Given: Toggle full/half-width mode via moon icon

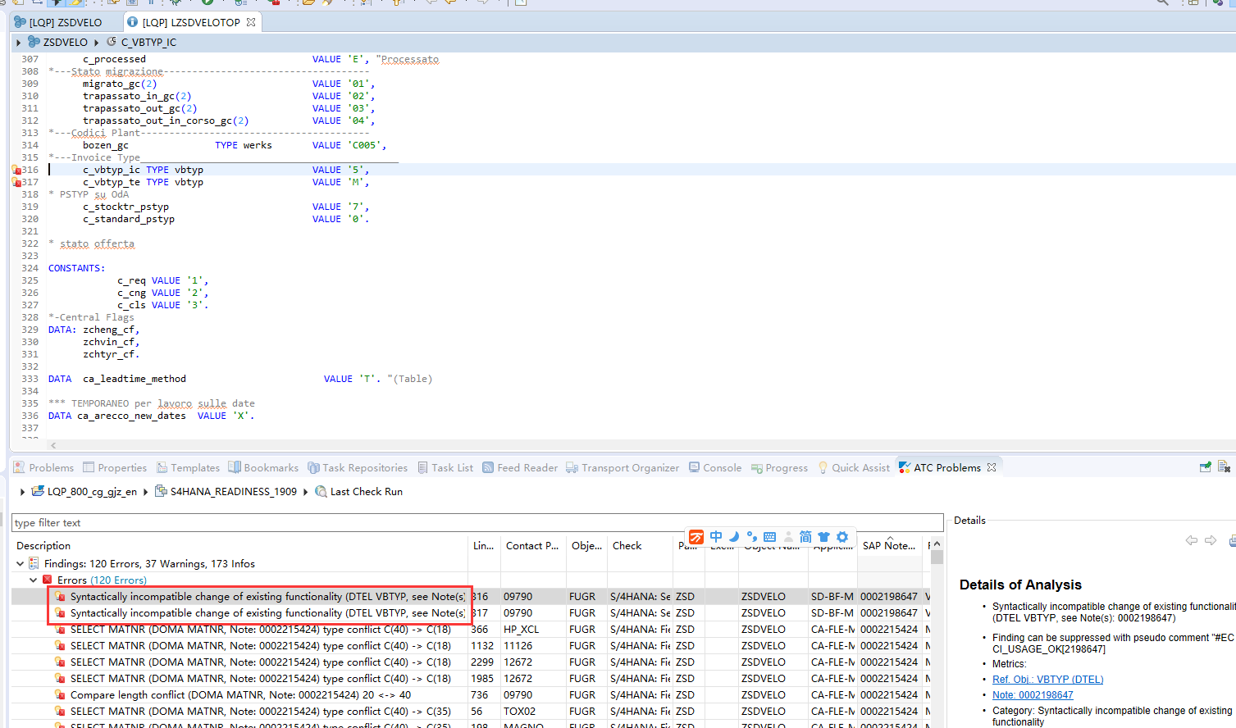Looking at the screenshot, I should click(x=733, y=537).
